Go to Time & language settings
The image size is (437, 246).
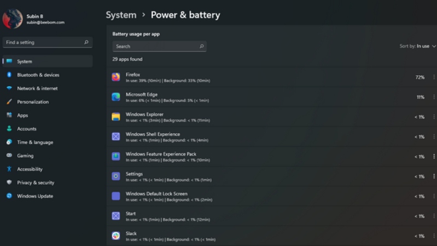pos(48,142)
